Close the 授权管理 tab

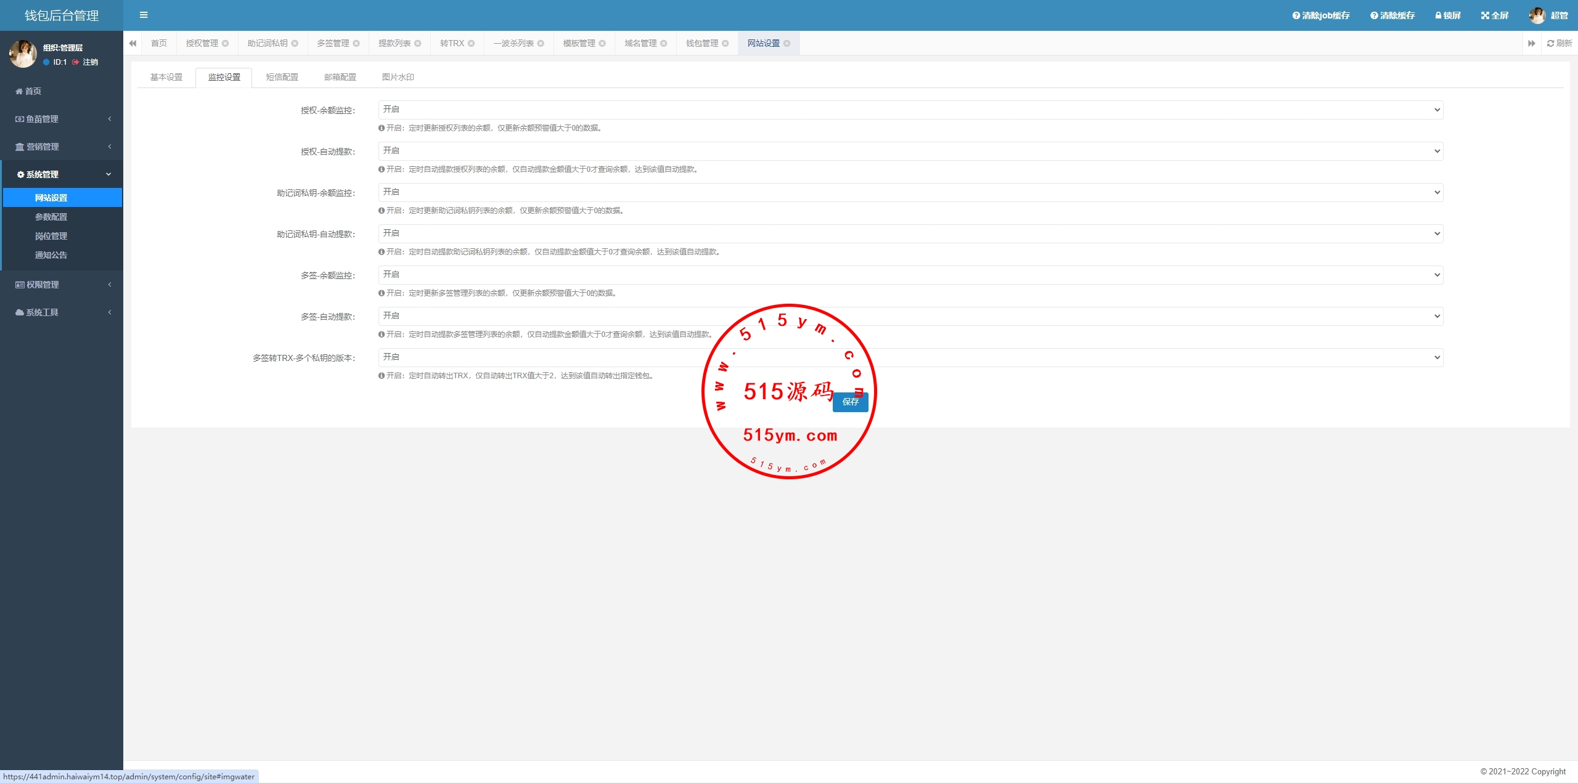pos(226,43)
